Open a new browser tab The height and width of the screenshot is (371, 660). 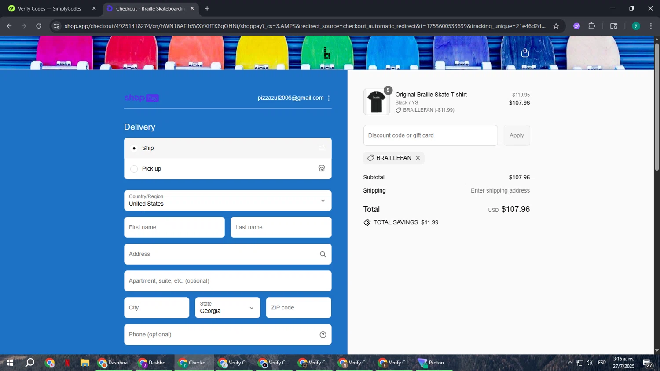pyautogui.click(x=207, y=8)
